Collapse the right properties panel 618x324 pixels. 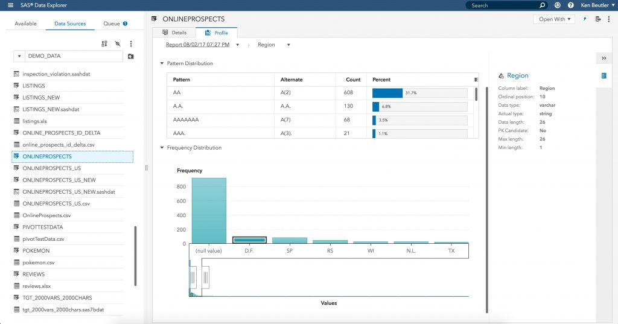[604, 58]
